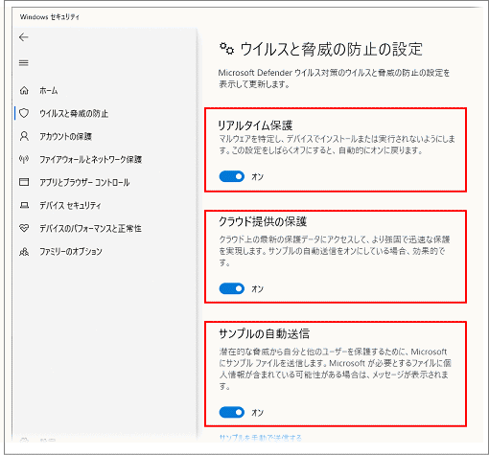
Task: Click the ホーム house icon
Action: pyautogui.click(x=24, y=91)
